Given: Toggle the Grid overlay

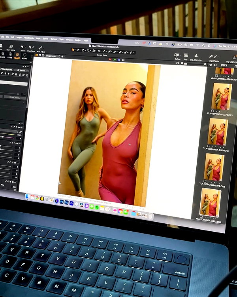Looking at the screenshot, I should 186,55.
